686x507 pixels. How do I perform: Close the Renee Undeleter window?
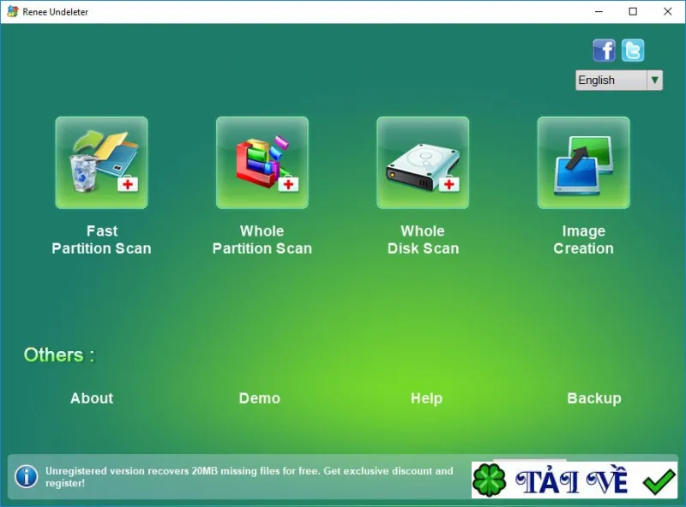(668, 12)
